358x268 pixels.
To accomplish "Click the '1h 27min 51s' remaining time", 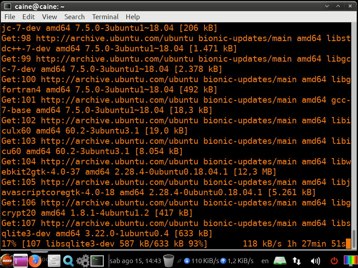I will 316,243.
